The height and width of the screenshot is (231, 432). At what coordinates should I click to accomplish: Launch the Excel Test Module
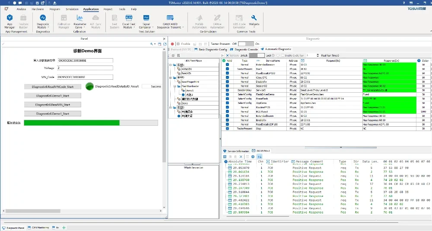point(129,22)
